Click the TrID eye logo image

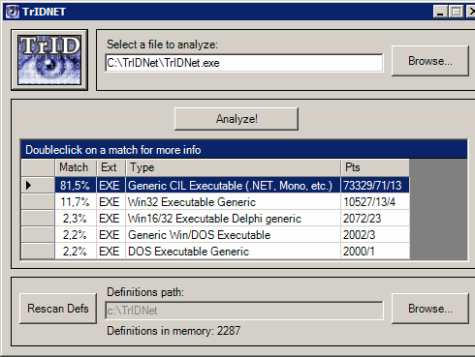click(x=49, y=60)
